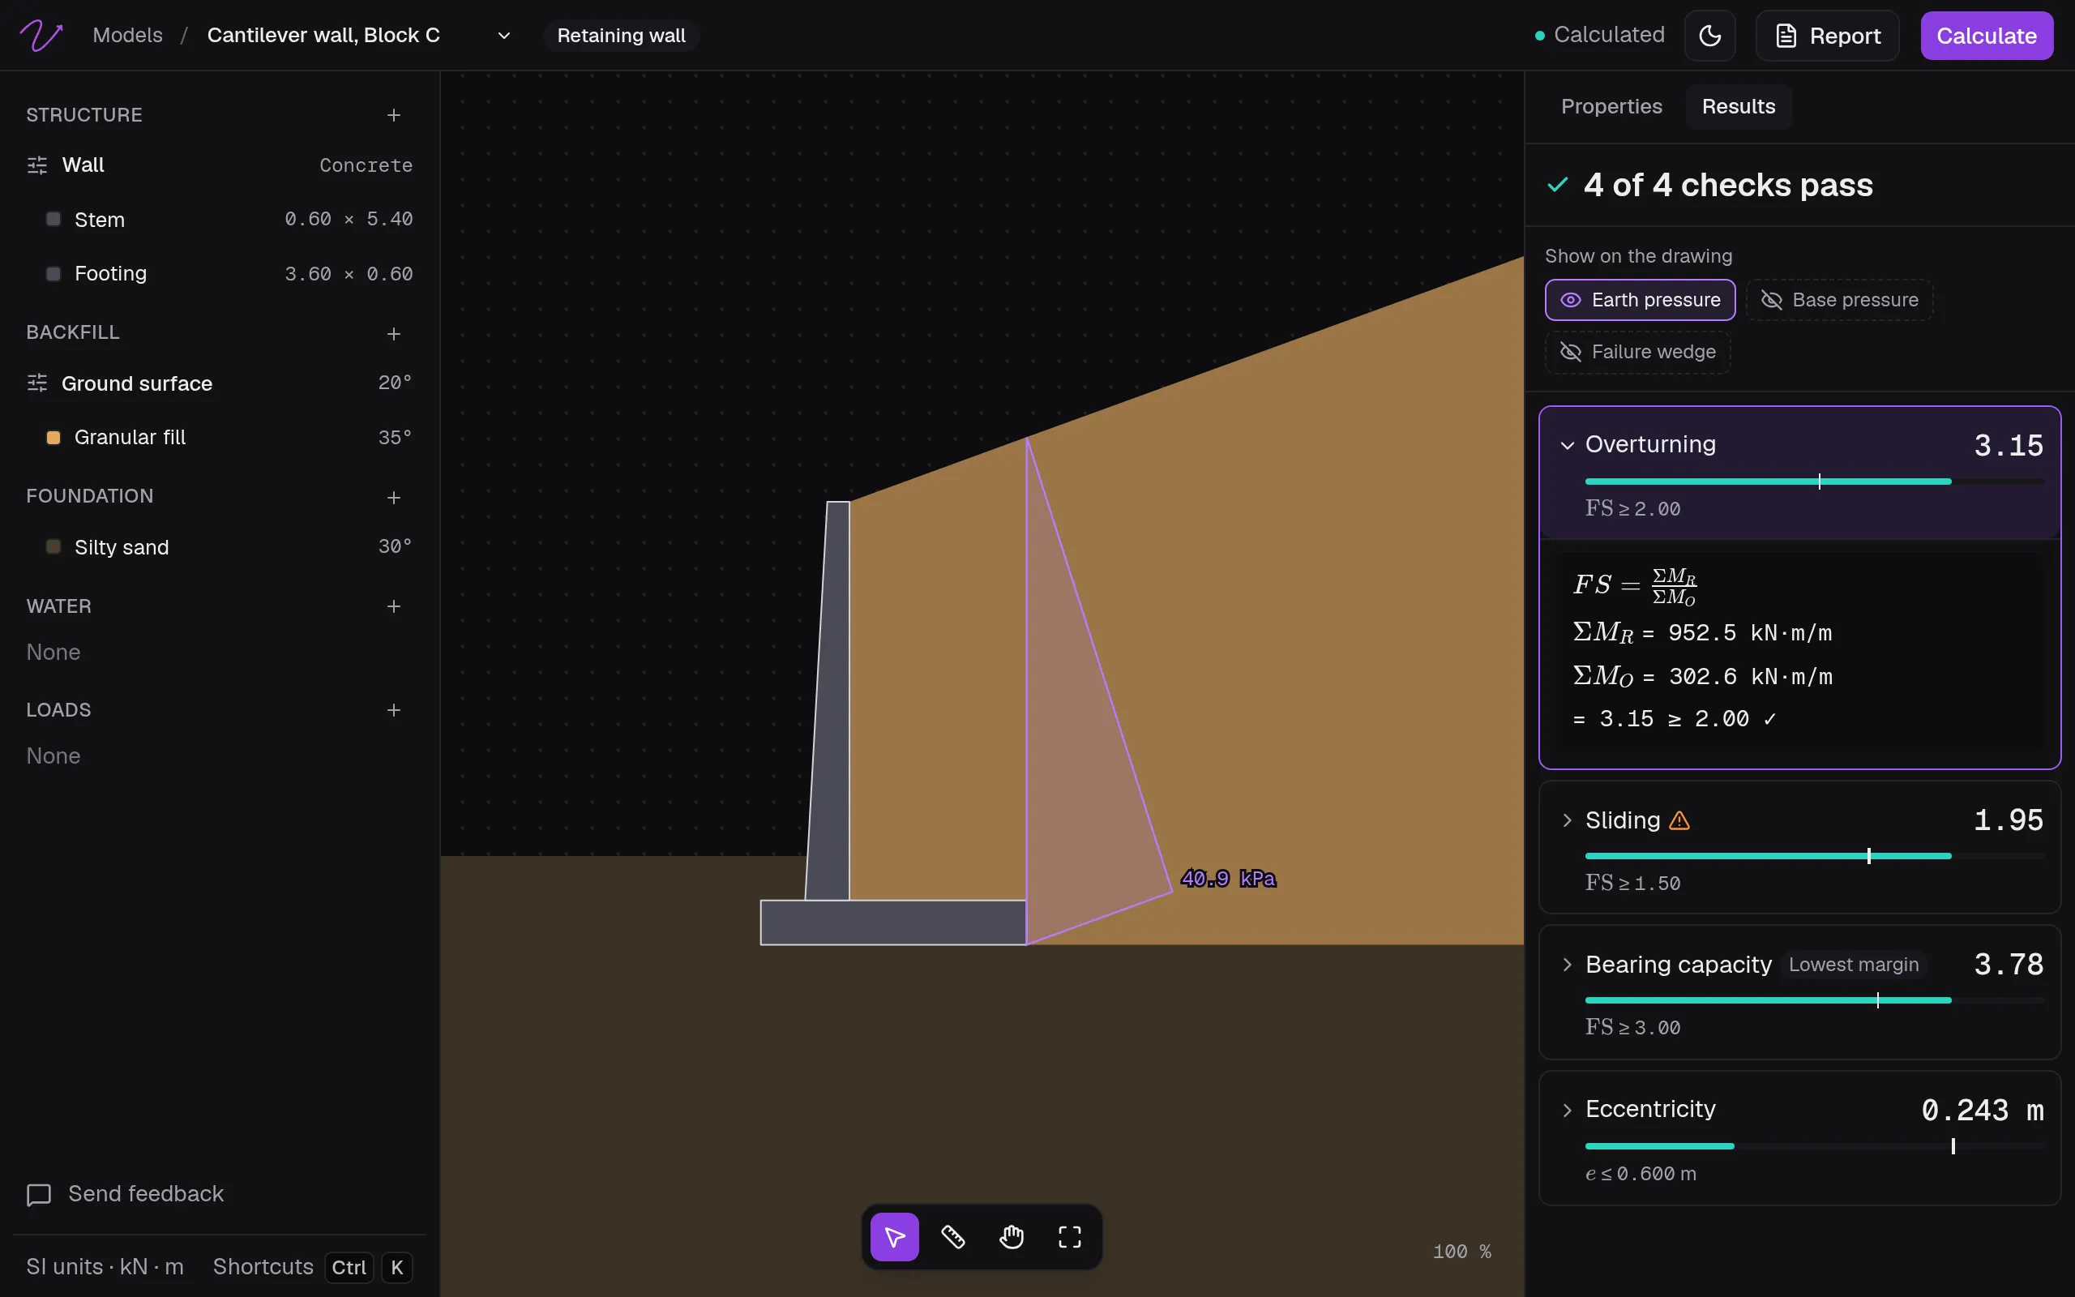Go to Models breadcrumb
The width and height of the screenshot is (2075, 1297).
coord(128,35)
